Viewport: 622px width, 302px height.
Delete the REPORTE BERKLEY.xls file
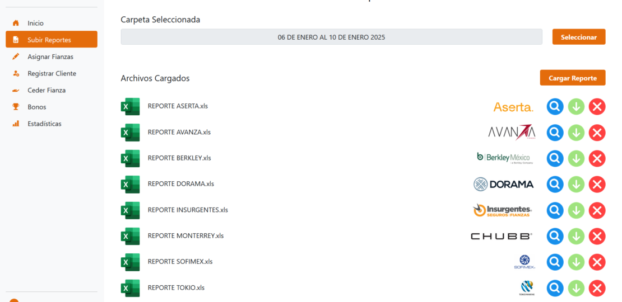click(597, 158)
